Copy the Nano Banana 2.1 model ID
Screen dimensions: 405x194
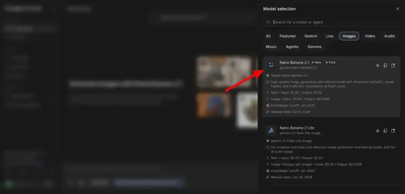click(385, 65)
